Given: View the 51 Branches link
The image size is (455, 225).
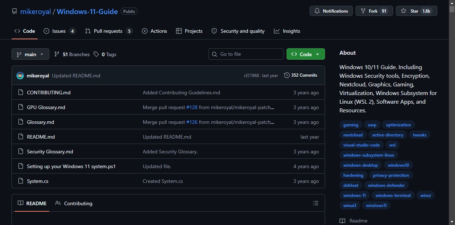Looking at the screenshot, I should [72, 54].
